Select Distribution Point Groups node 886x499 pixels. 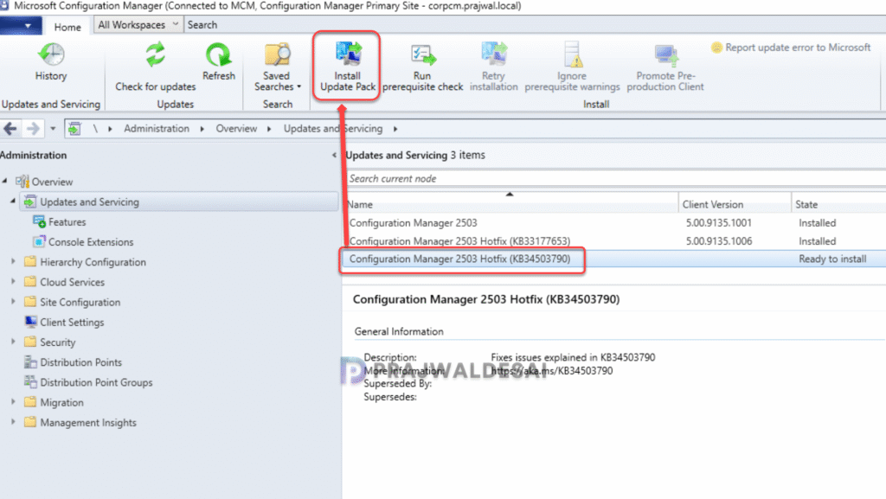click(x=96, y=383)
